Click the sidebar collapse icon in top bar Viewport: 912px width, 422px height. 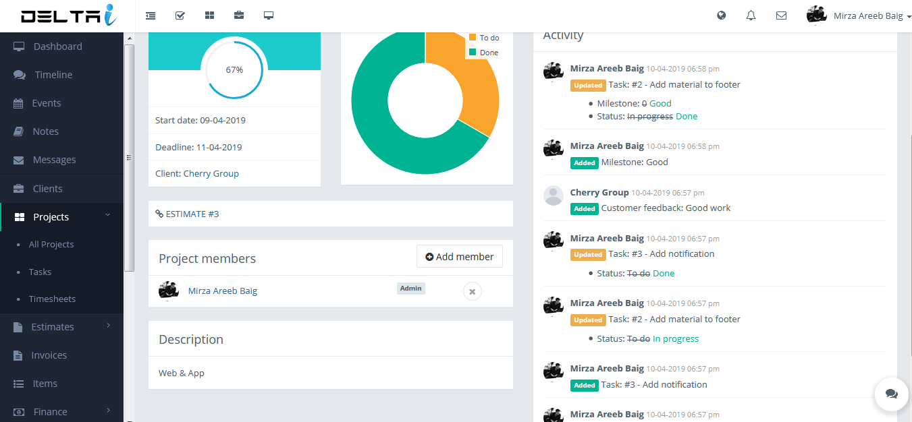150,16
